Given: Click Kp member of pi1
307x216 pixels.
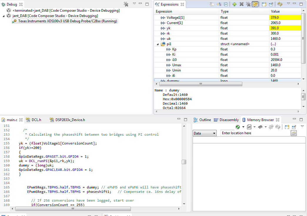Looking at the screenshot, I should coord(174,49).
